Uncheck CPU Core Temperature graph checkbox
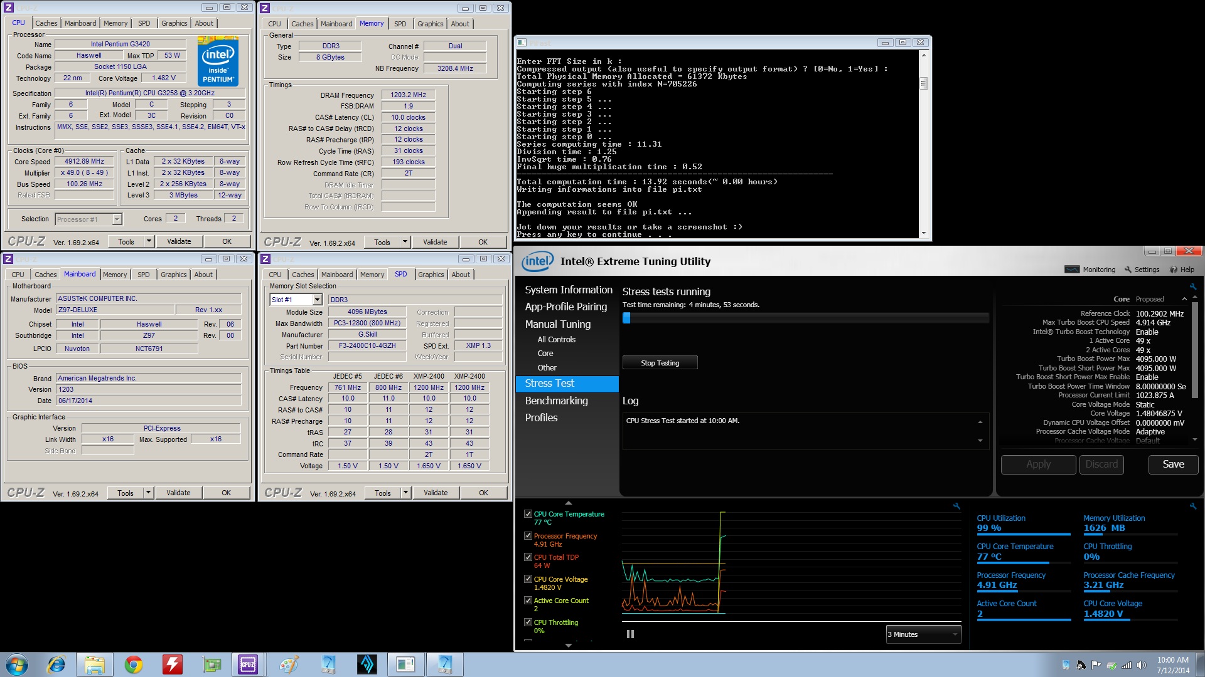The image size is (1205, 677). (x=528, y=514)
